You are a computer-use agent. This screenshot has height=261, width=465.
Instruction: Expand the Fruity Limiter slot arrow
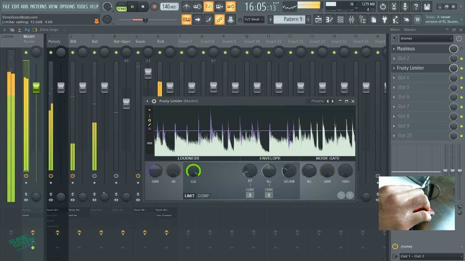coord(394,68)
